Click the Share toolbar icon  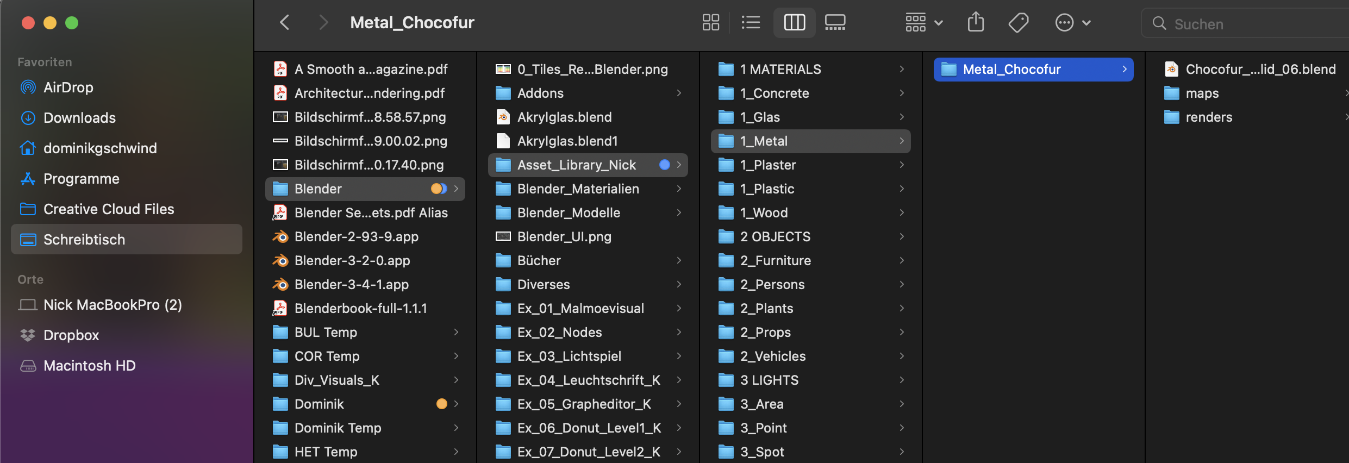(976, 22)
